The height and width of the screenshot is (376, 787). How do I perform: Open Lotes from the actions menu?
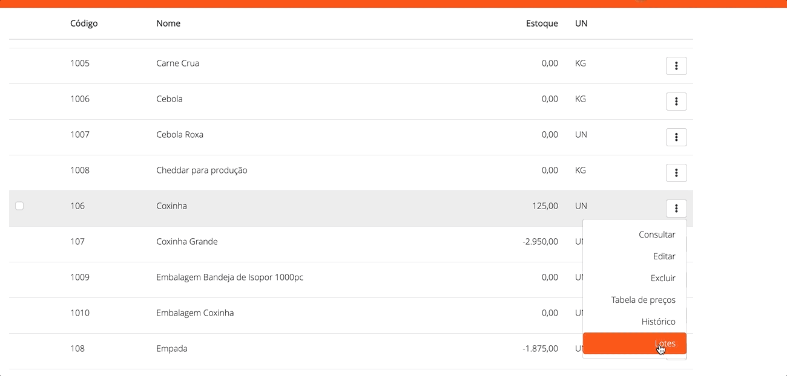[x=665, y=343]
